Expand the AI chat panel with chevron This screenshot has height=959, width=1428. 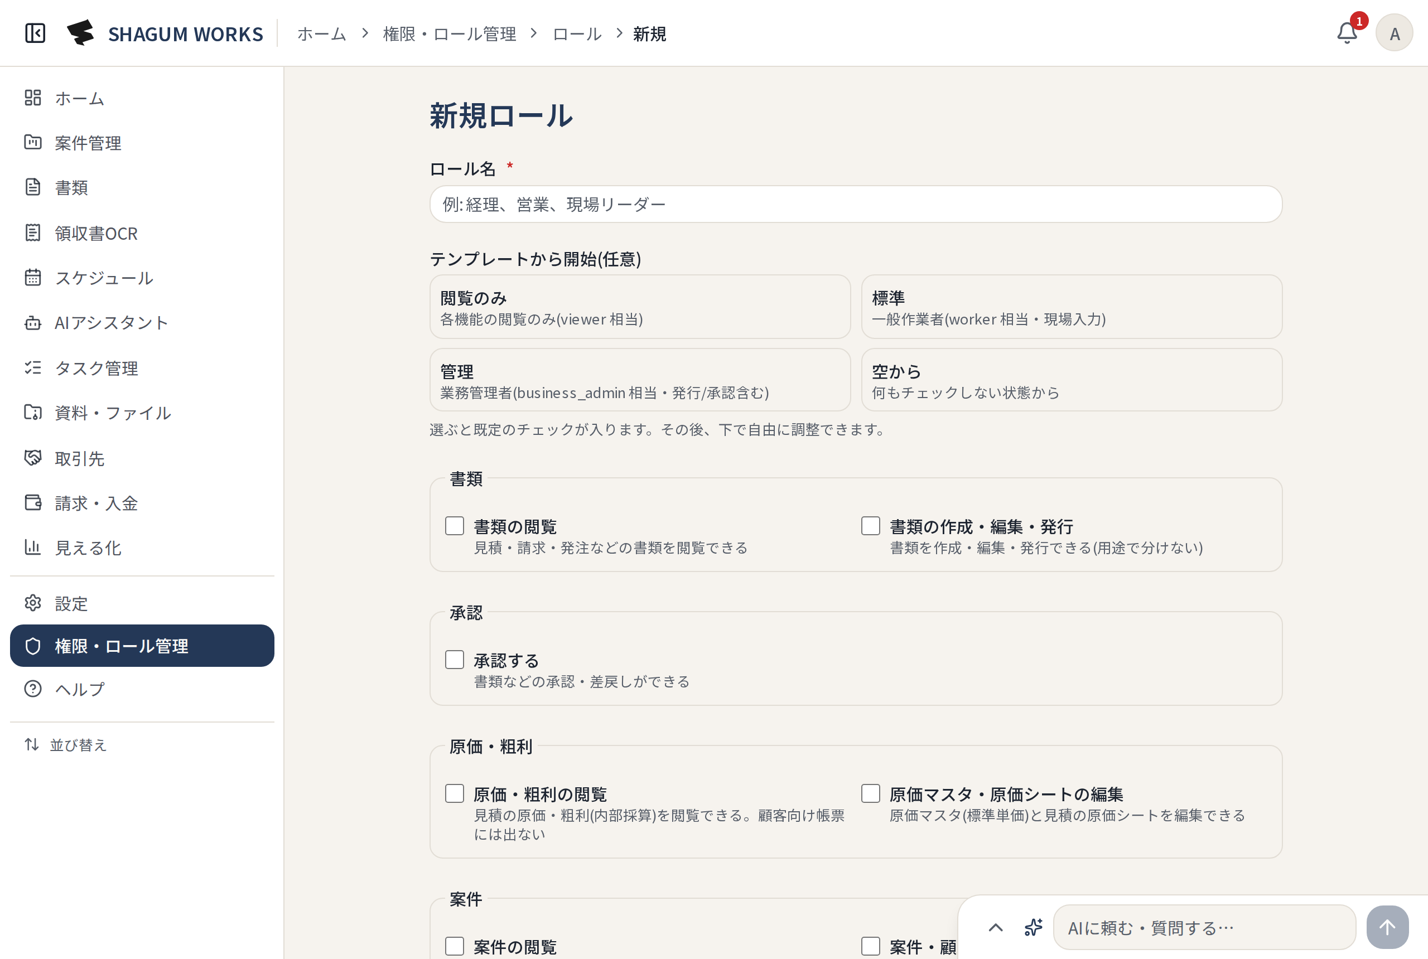996,927
